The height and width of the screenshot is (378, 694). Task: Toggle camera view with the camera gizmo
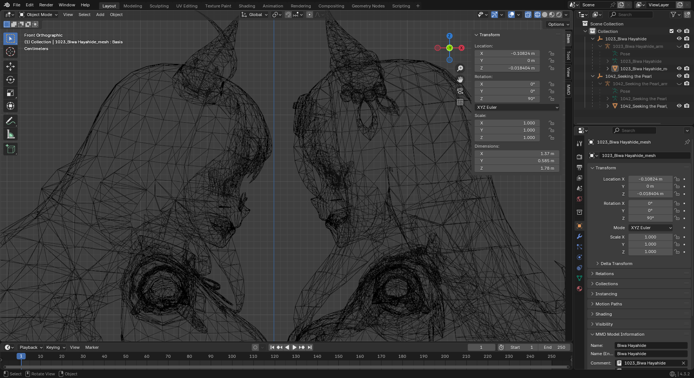pos(460,91)
